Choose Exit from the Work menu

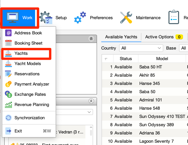pyautogui.click(x=29, y=131)
